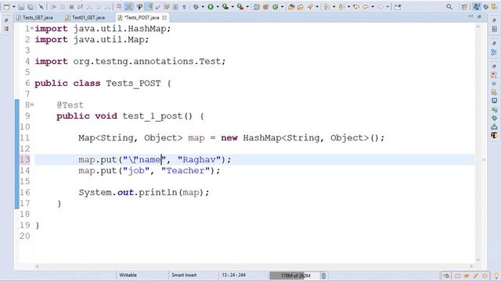501x281 pixels.
Task: Click the Coverage launch icon
Action: click(225, 7)
